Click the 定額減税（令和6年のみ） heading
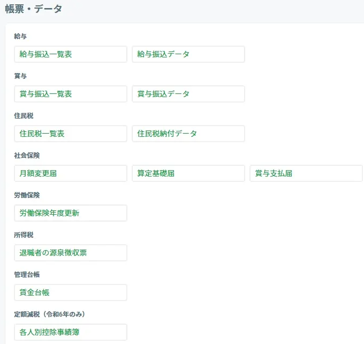The height and width of the screenshot is (344, 364). coord(50,314)
